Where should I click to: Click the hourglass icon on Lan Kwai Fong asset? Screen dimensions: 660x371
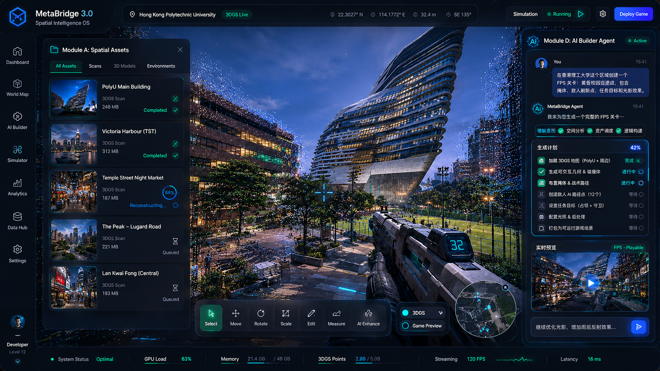[x=175, y=288]
